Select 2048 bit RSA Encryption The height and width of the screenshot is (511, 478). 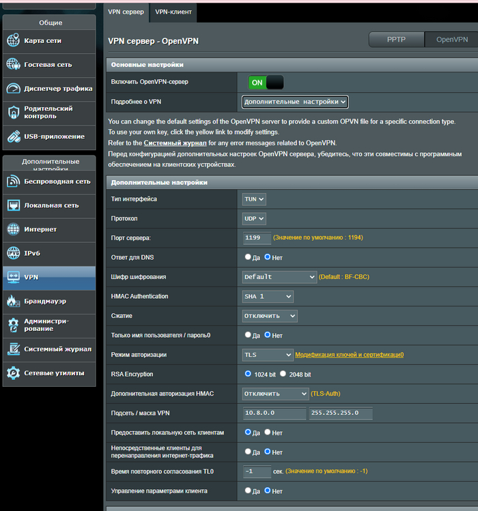[x=283, y=375]
